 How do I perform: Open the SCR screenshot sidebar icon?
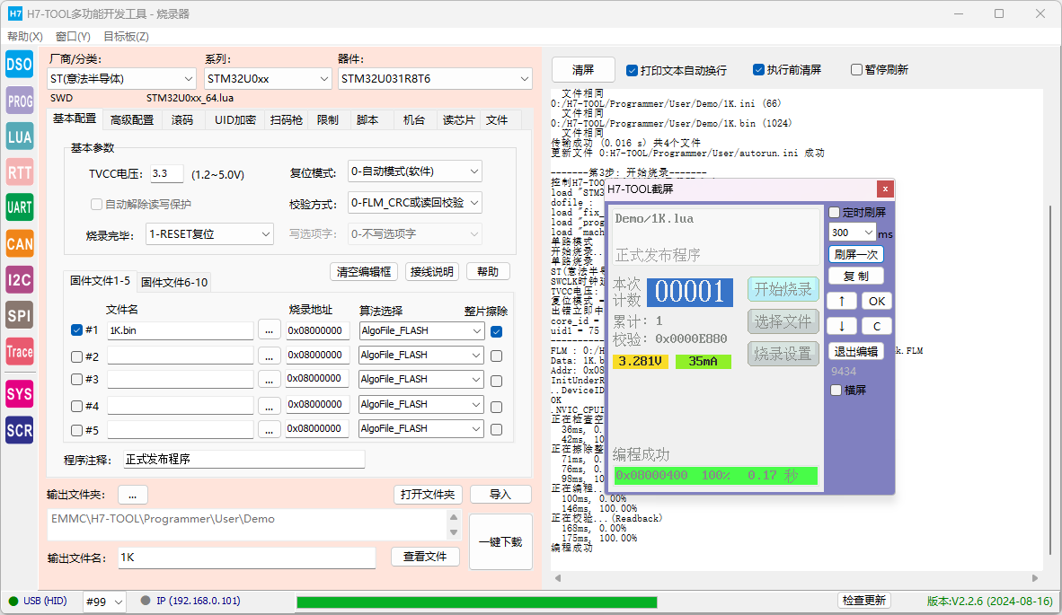pos(19,430)
